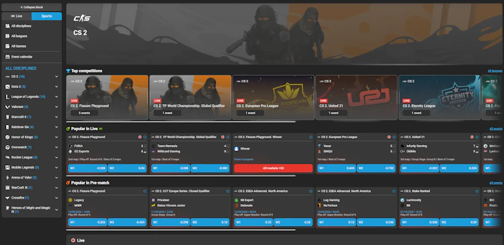The width and height of the screenshot is (504, 245).
Task: Click the Heroes of Might and Magic icon
Action: pos(7,208)
